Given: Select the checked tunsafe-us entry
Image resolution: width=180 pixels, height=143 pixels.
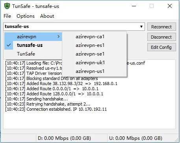Looking at the screenshot, I should (33, 45).
